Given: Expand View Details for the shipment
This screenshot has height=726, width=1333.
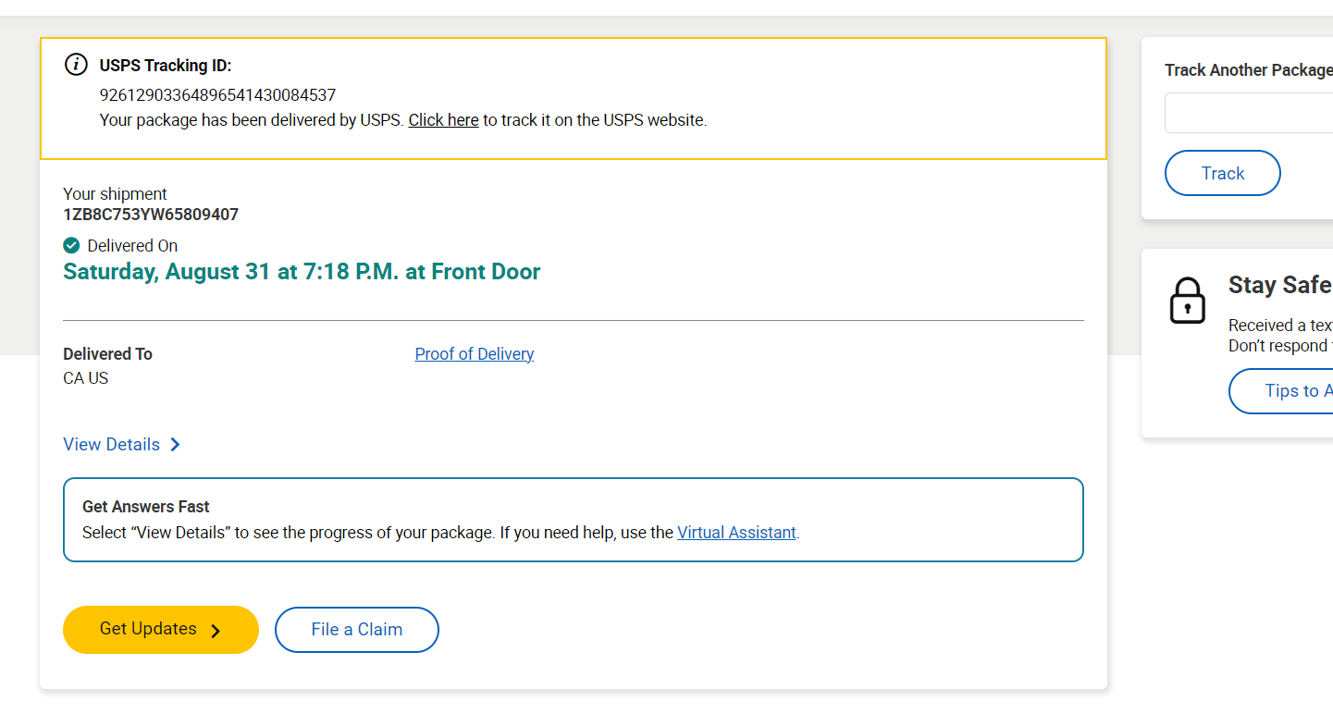Looking at the screenshot, I should (x=121, y=445).
